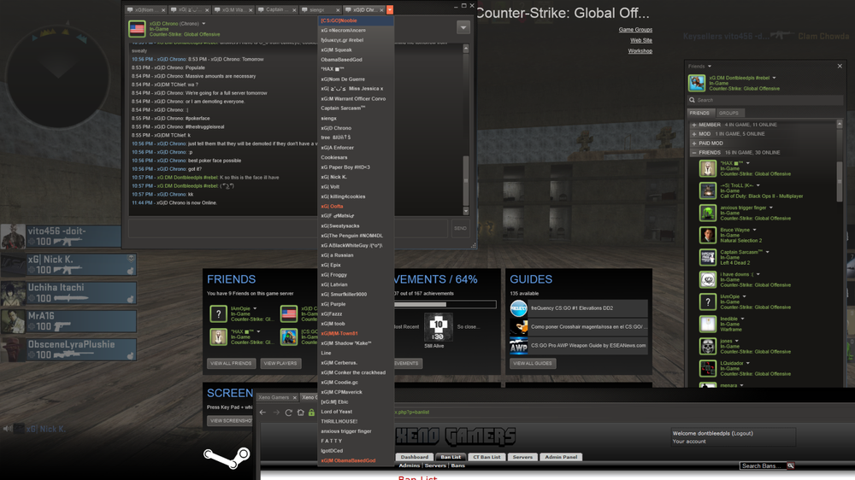Click the TroLL friend avatar
The width and height of the screenshot is (855, 480).
[708, 190]
